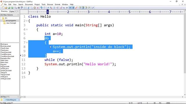Click the 'ln 10' status bar entry
Image resolution: width=186 pixels, height=104 pixels.
[130, 103]
